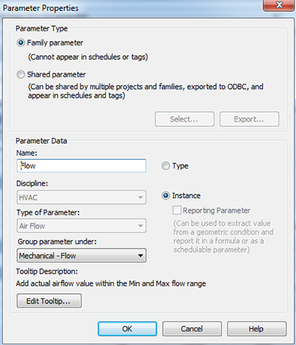Click the Shared parameter label text
Screen dimensions: 296x345
pos(56,74)
